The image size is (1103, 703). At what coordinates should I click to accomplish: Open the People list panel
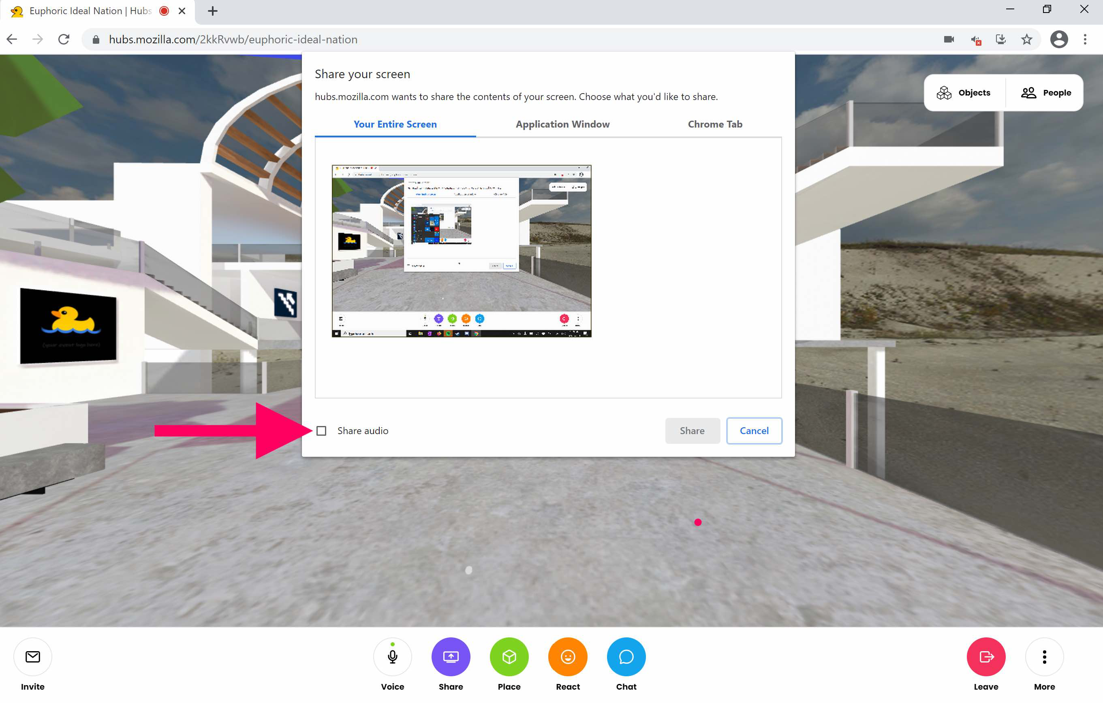pos(1046,93)
